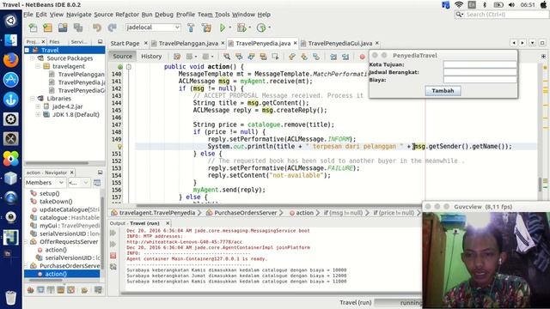
Task: Toggle Fully Qualified Names in Navigator
Action: coord(84,290)
